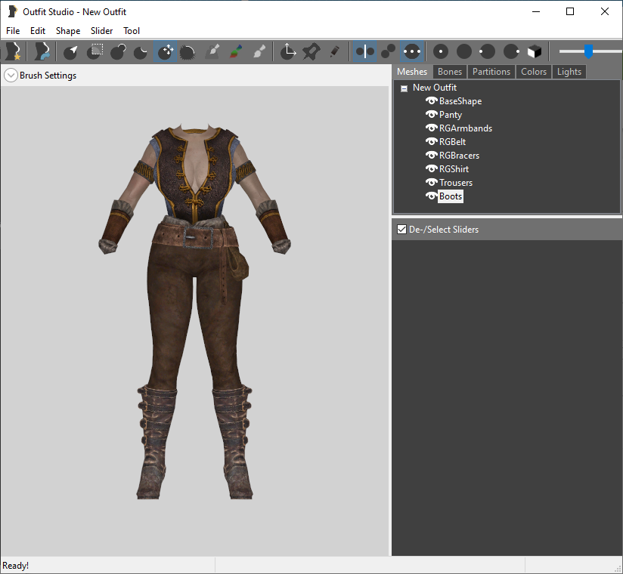Select the multicolor Color paint brush

[x=236, y=51]
